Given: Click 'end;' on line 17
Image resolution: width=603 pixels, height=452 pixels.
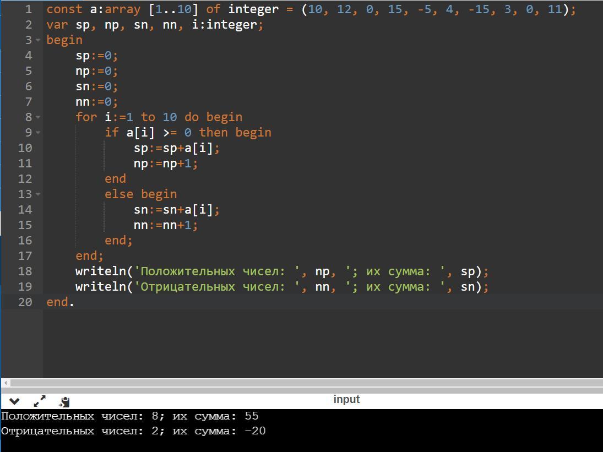Looking at the screenshot, I should tap(90, 255).
